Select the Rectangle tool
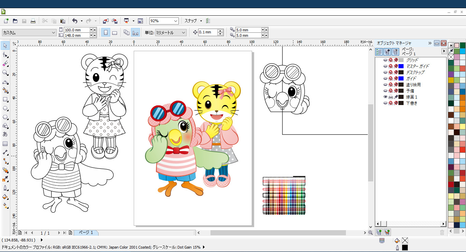 click(5, 100)
